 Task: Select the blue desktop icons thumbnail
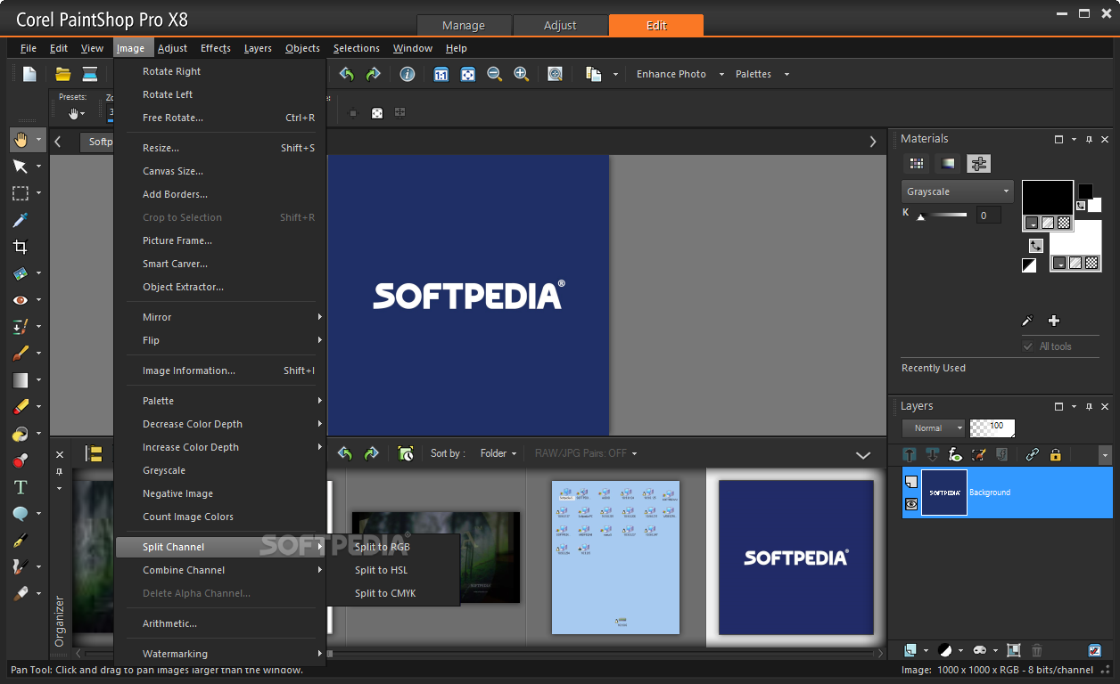[x=615, y=557]
